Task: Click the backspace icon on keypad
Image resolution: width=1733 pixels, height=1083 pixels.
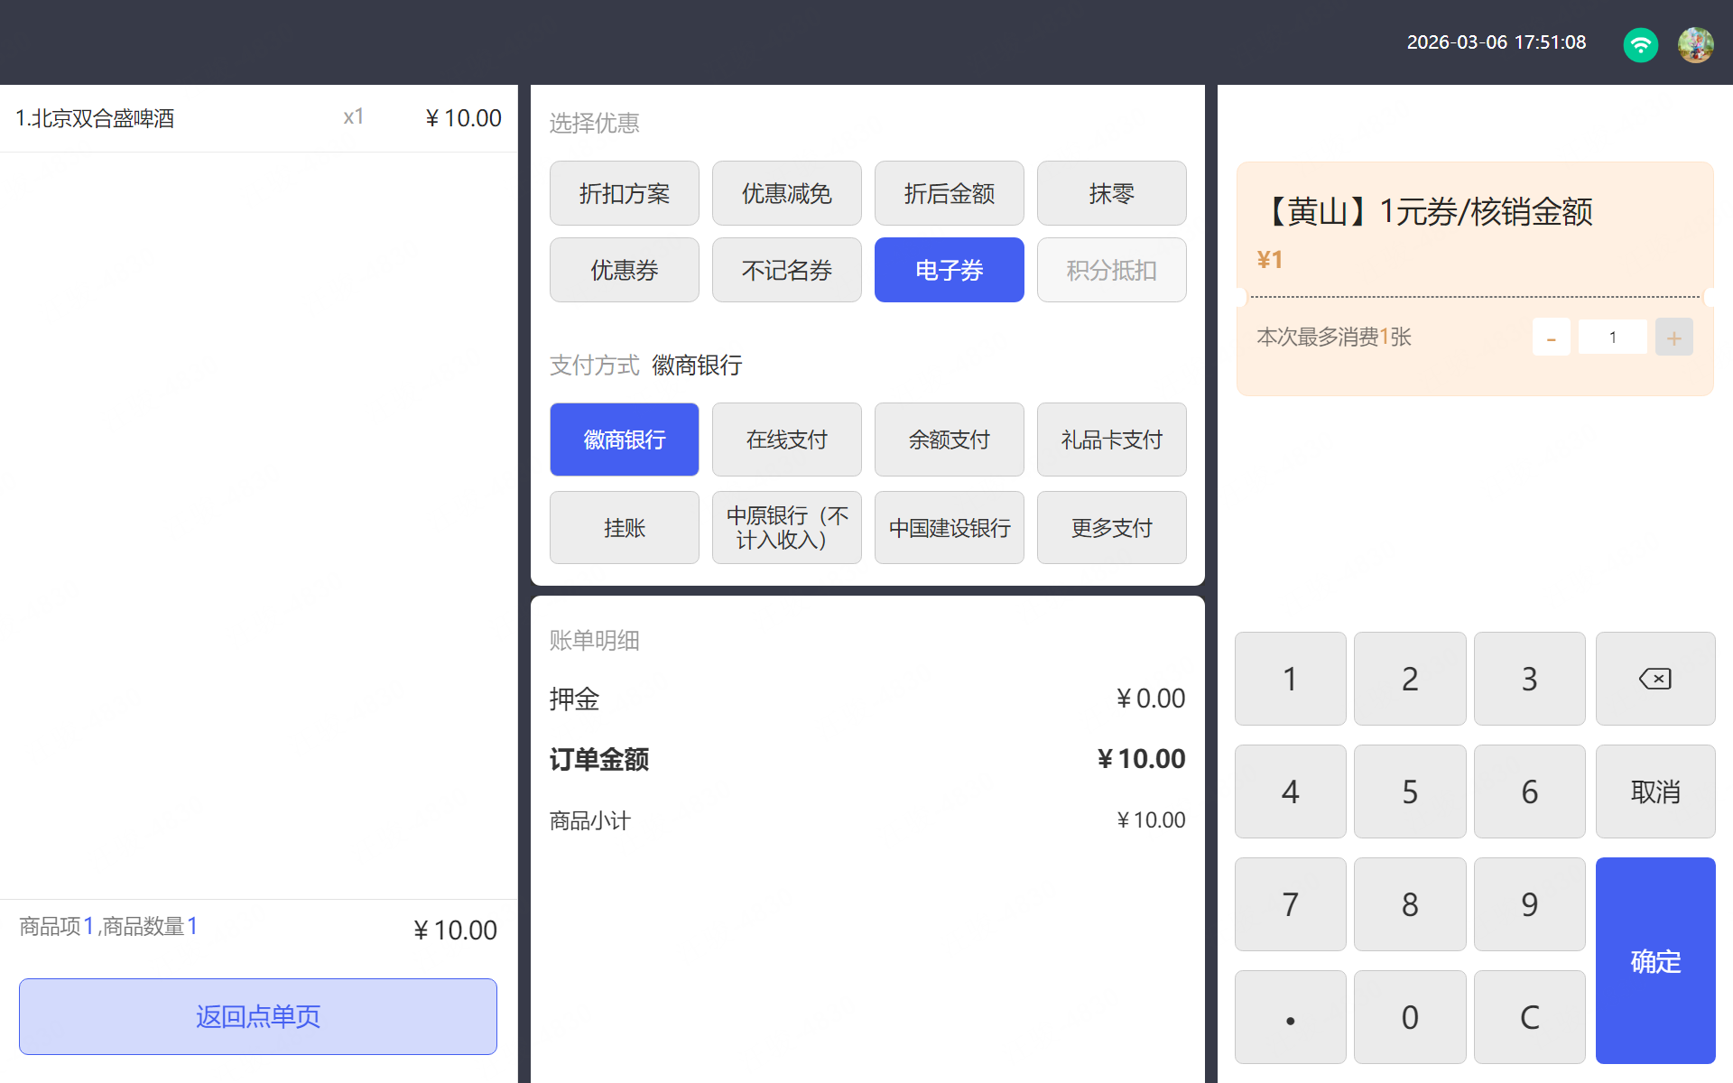Action: [x=1654, y=679]
